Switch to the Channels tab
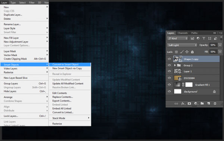 183,33
